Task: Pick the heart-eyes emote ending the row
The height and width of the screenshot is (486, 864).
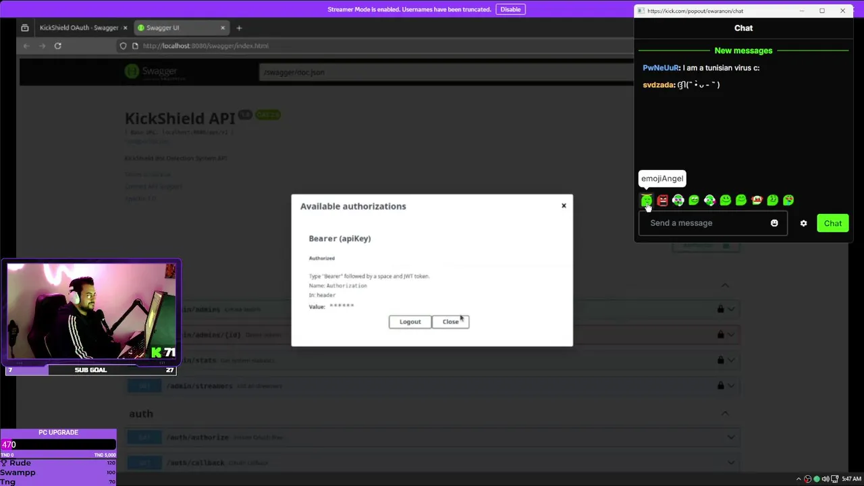Action: point(788,200)
